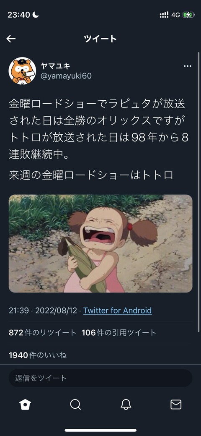Tap the @yamayuki60 handle

point(66,76)
